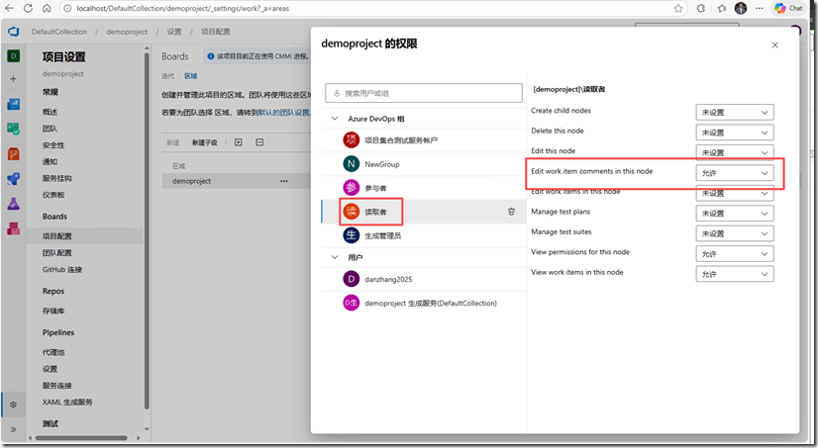This screenshot has height=448, width=818.
Task: Collapse the 用户 section
Action: point(335,257)
